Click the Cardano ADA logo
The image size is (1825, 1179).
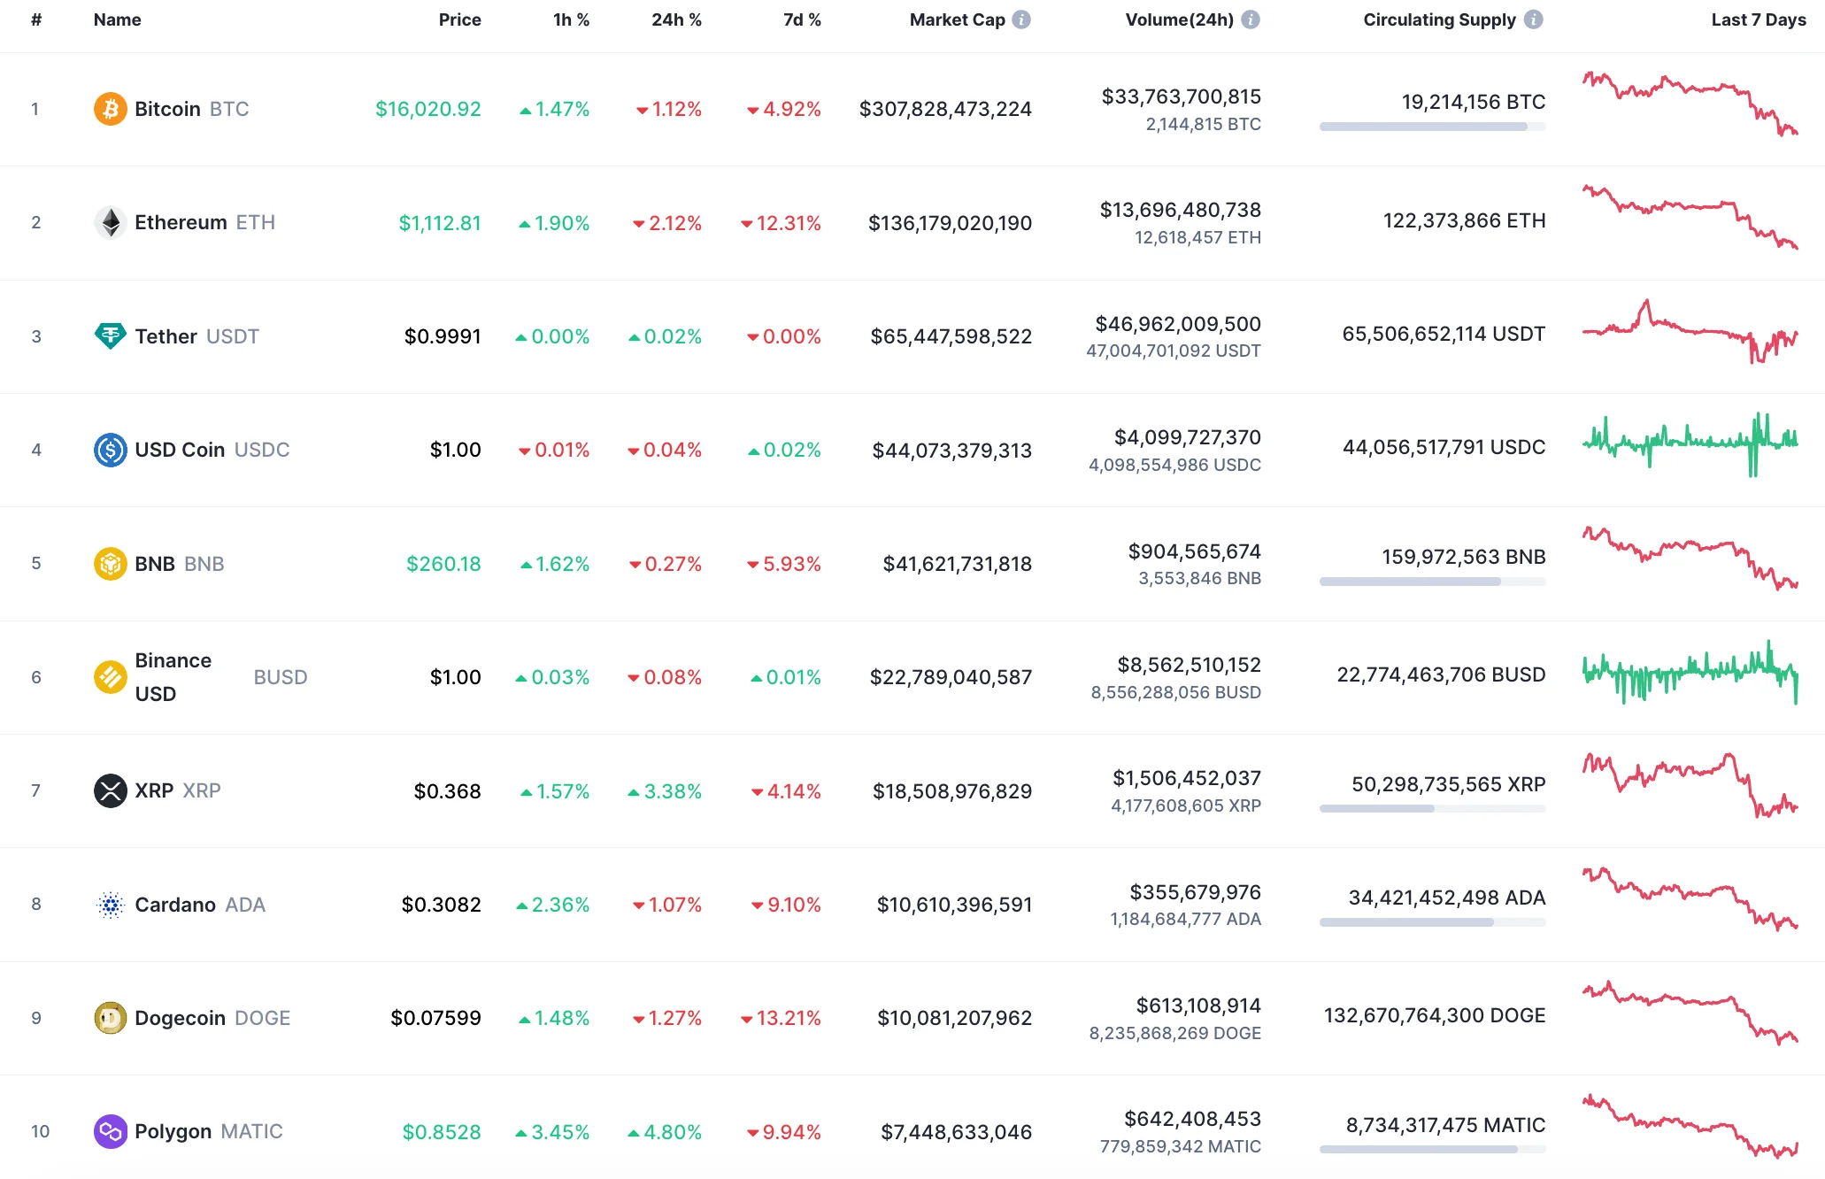pos(110,904)
